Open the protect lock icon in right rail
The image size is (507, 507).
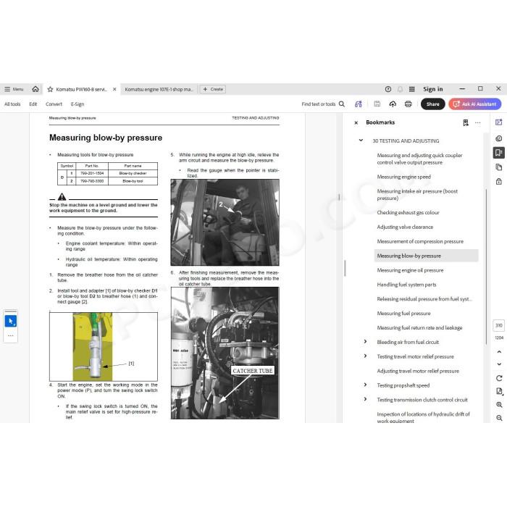(498, 181)
